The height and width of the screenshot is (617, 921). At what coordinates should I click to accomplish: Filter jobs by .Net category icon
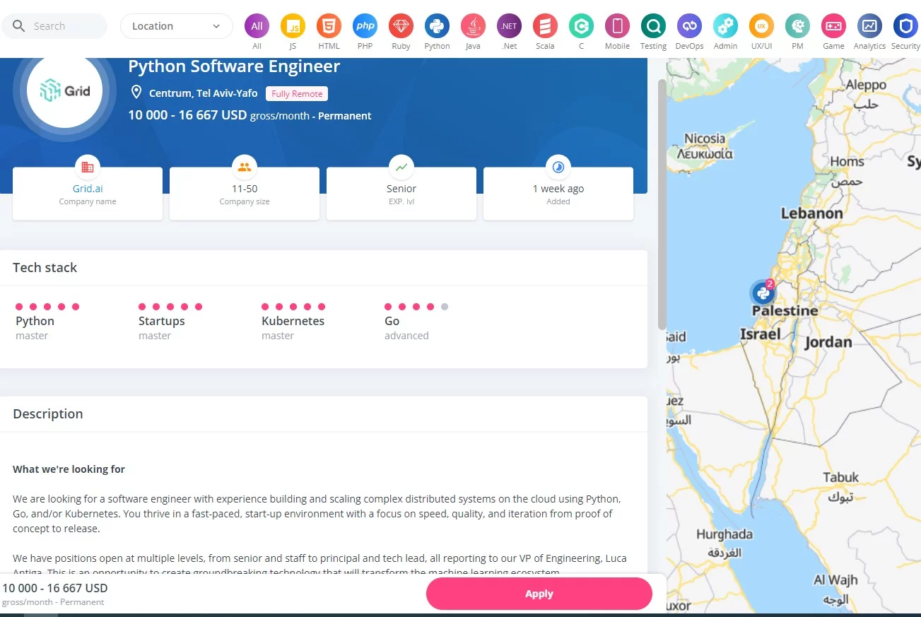pos(509,26)
